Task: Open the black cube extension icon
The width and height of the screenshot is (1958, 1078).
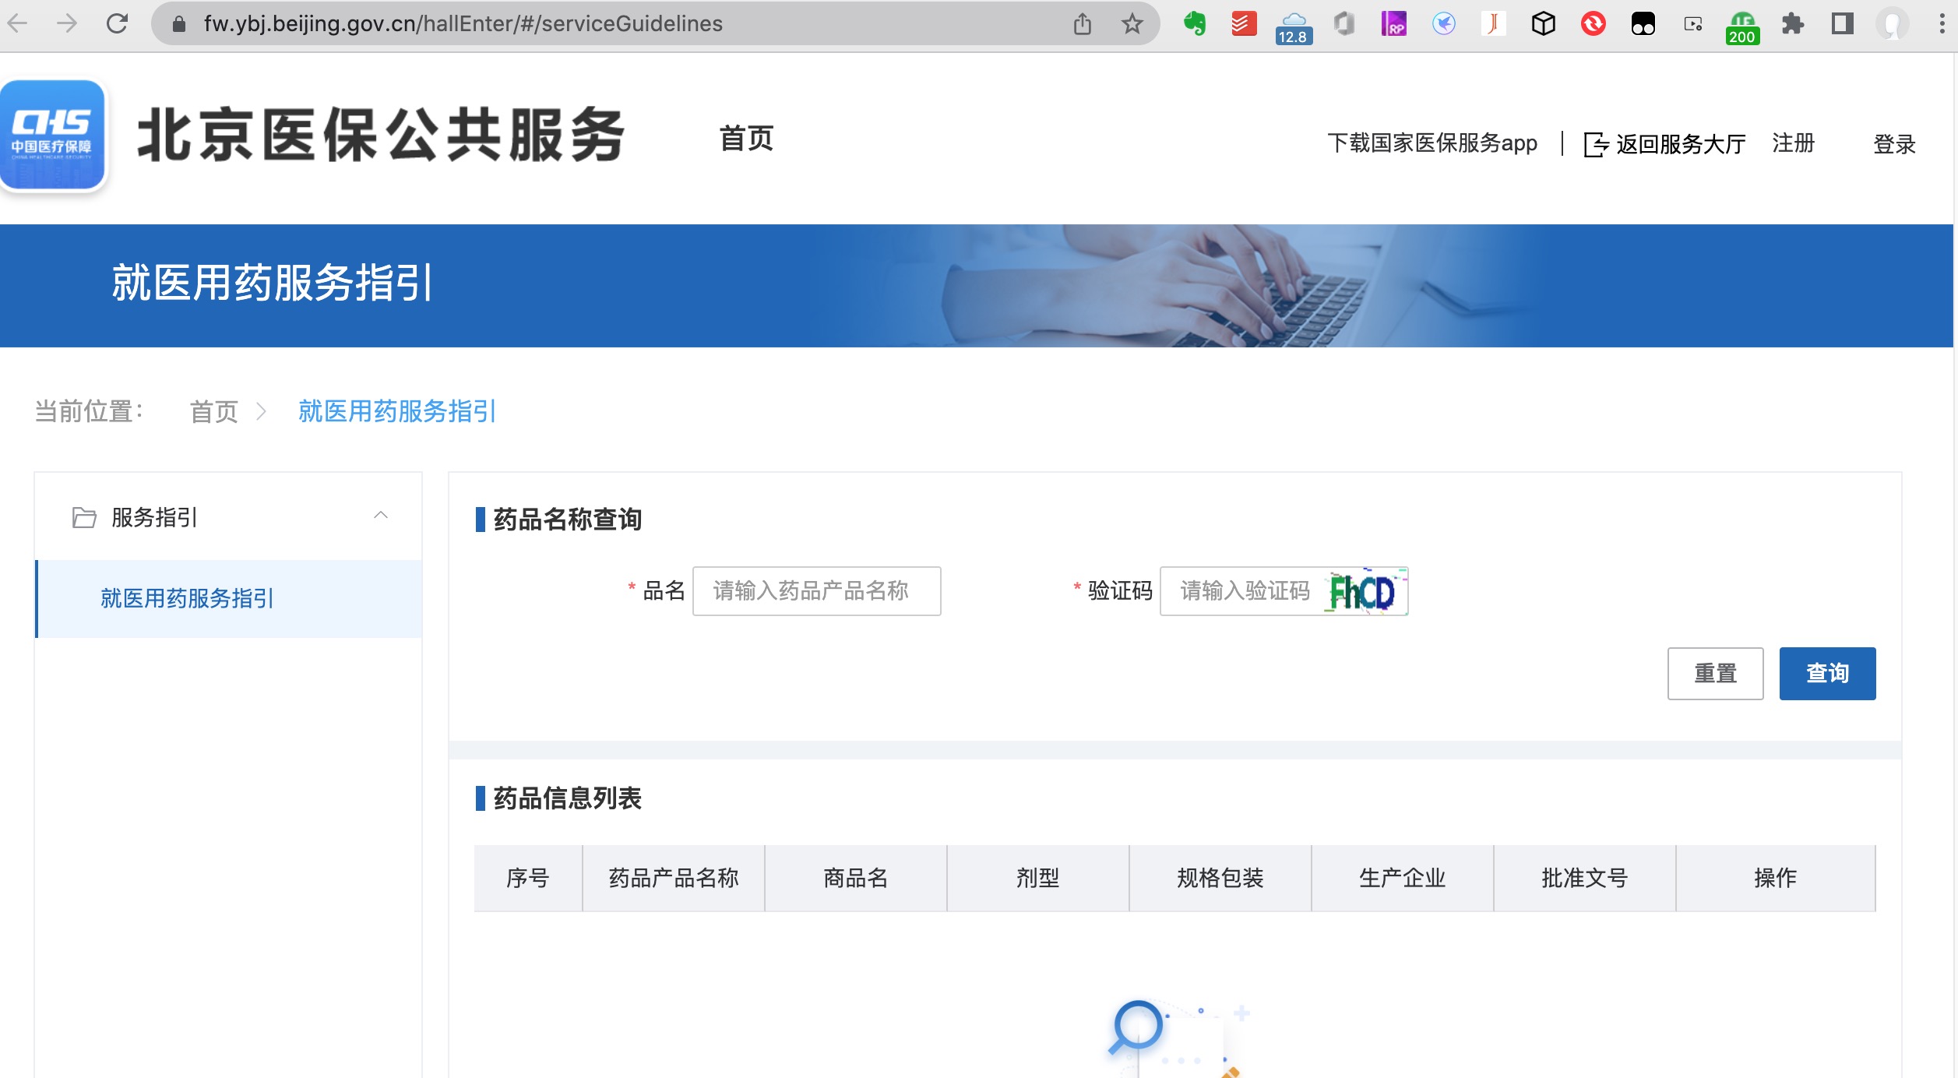Action: 1543,23
